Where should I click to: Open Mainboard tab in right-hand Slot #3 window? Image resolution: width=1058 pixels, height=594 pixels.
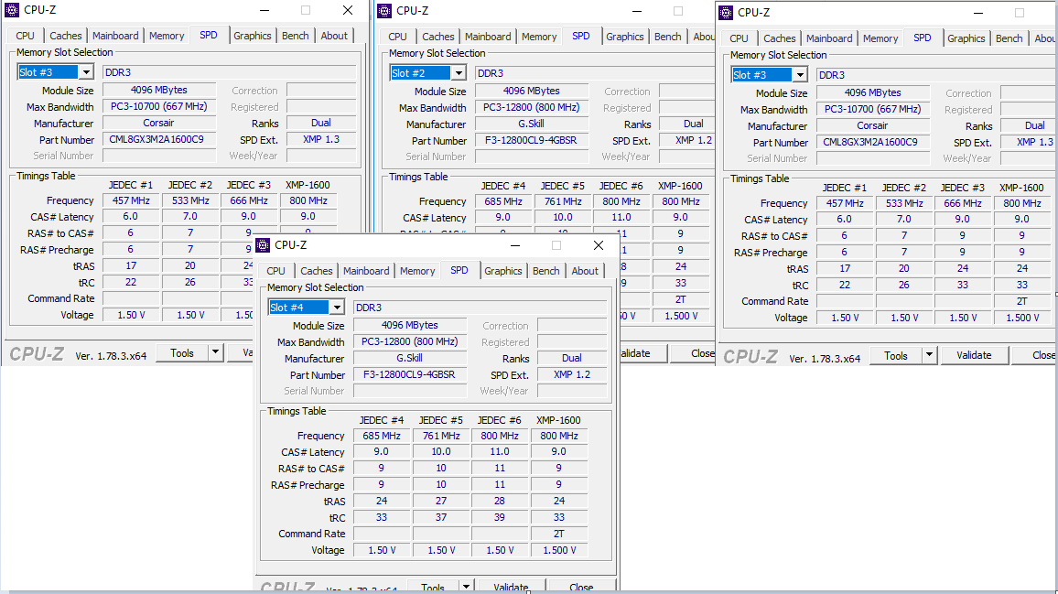(829, 38)
